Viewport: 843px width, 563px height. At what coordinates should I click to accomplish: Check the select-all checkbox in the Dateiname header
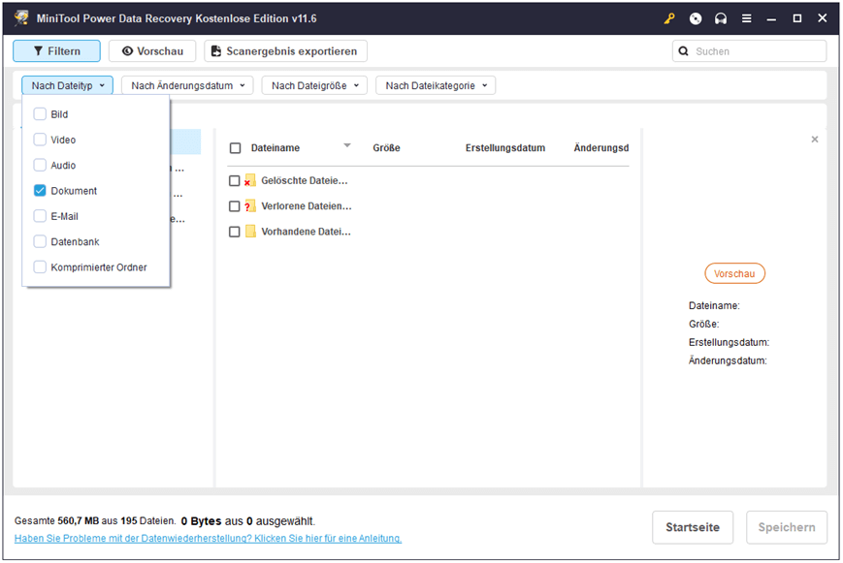coord(233,147)
